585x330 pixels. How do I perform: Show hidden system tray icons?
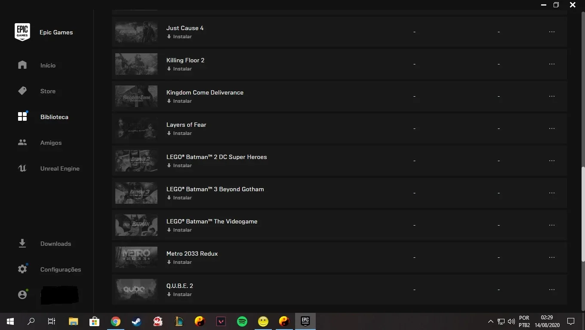(491, 321)
